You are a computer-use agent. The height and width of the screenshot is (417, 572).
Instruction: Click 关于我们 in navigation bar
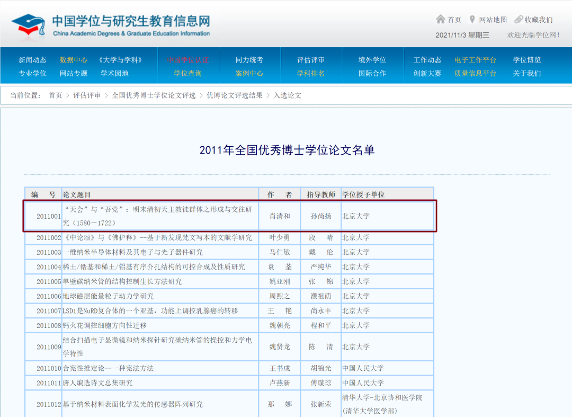point(527,73)
